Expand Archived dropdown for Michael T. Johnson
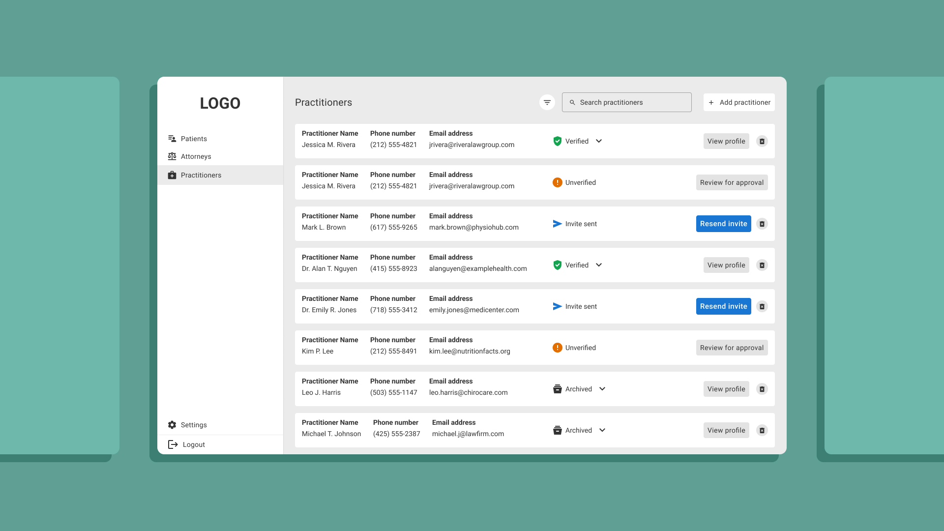Viewport: 944px width, 531px height. (602, 430)
